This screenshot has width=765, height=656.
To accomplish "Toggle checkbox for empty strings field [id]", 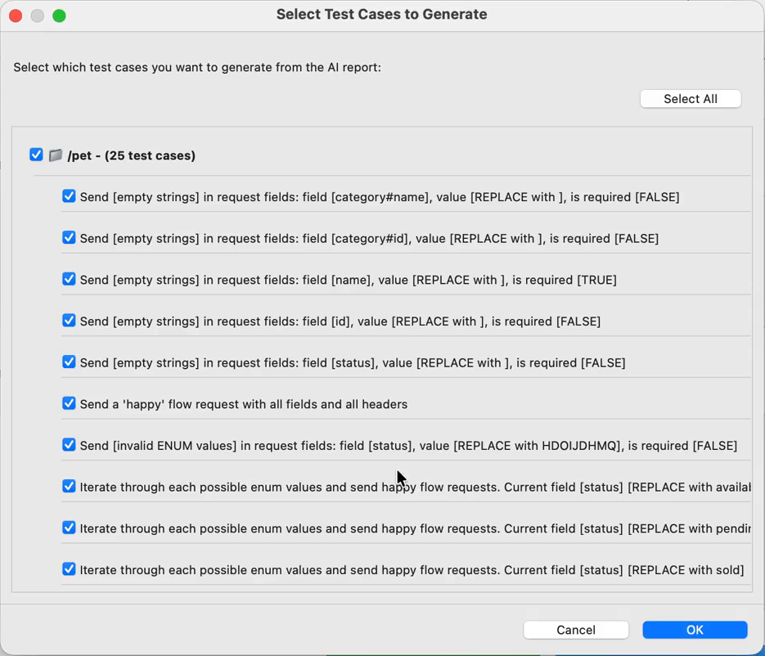I will [69, 321].
